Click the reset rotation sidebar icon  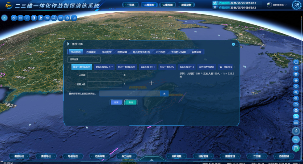click(x=296, y=105)
